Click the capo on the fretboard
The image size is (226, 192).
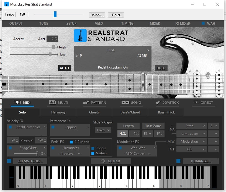click(143, 82)
